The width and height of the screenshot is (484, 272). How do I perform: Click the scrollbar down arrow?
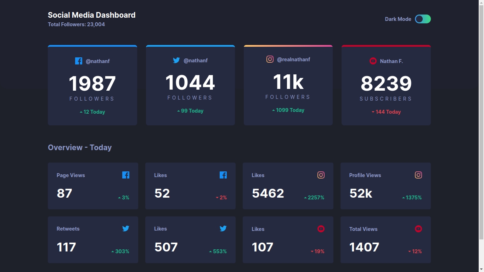pyautogui.click(x=482, y=270)
